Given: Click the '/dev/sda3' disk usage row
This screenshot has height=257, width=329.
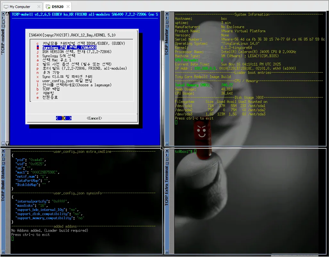Looking at the screenshot, I should coord(220,114).
